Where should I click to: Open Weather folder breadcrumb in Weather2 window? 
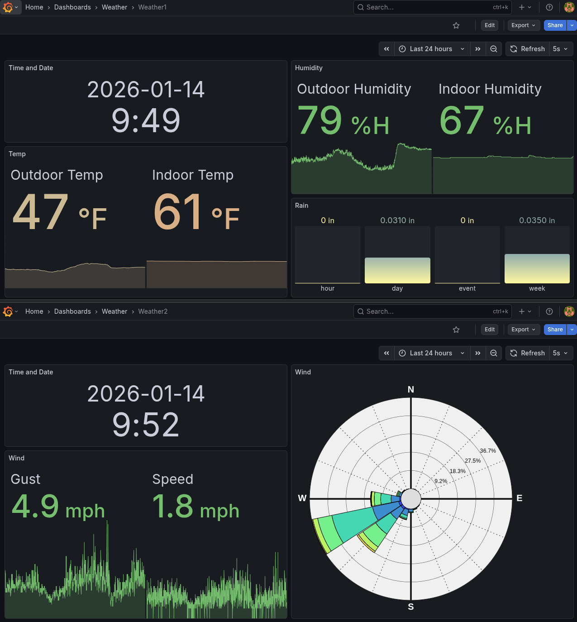114,311
